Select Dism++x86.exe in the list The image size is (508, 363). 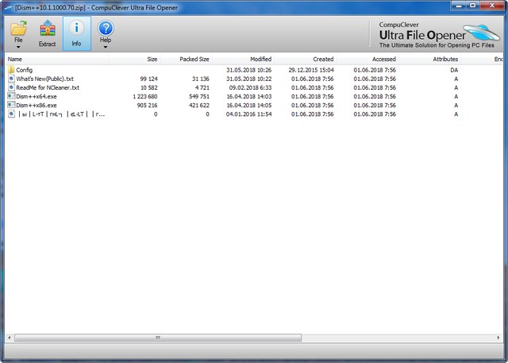[x=37, y=105]
